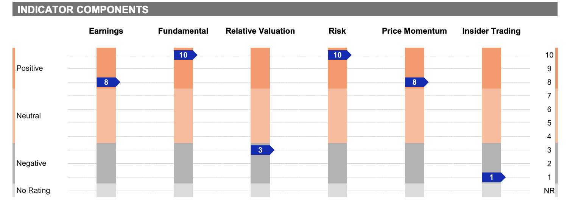
Task: Select the Fundamental column heading
Action: 183,31
